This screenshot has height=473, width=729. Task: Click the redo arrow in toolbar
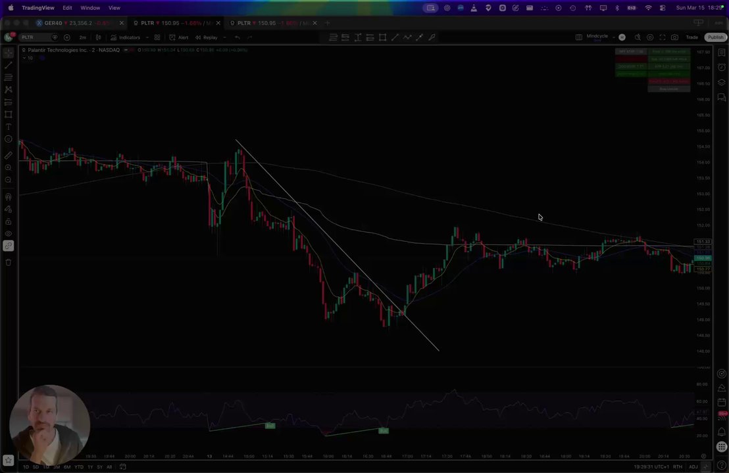pyautogui.click(x=249, y=37)
